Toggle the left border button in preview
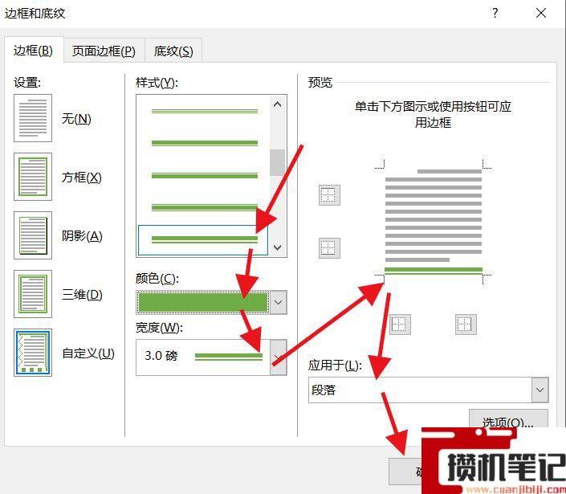 [400, 325]
